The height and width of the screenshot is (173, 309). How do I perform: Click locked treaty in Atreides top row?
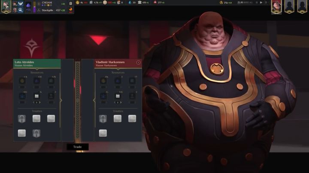22,119
